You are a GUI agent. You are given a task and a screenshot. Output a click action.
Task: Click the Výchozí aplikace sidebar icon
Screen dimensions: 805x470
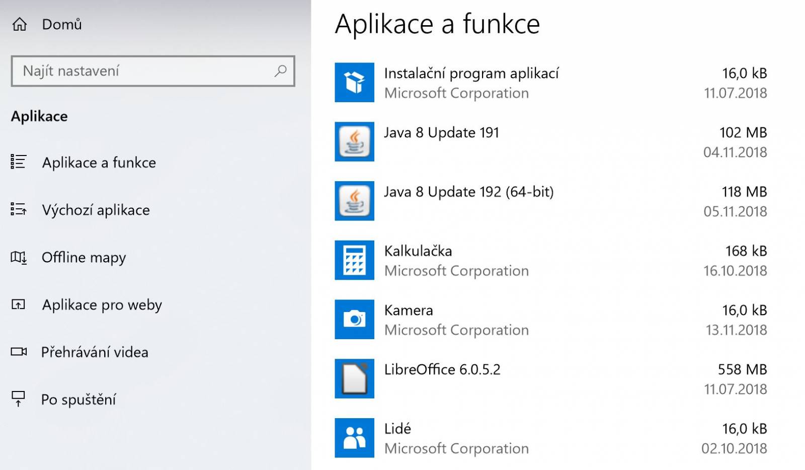(18, 209)
